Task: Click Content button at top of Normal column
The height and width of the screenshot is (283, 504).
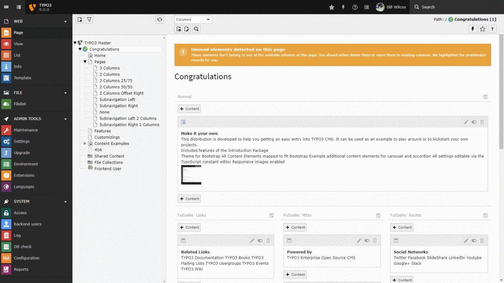Action: [189, 109]
